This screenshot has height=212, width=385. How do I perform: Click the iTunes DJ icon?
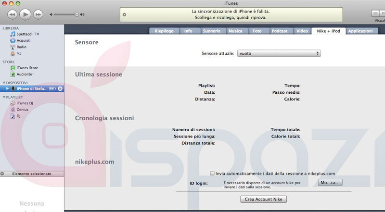point(13,103)
